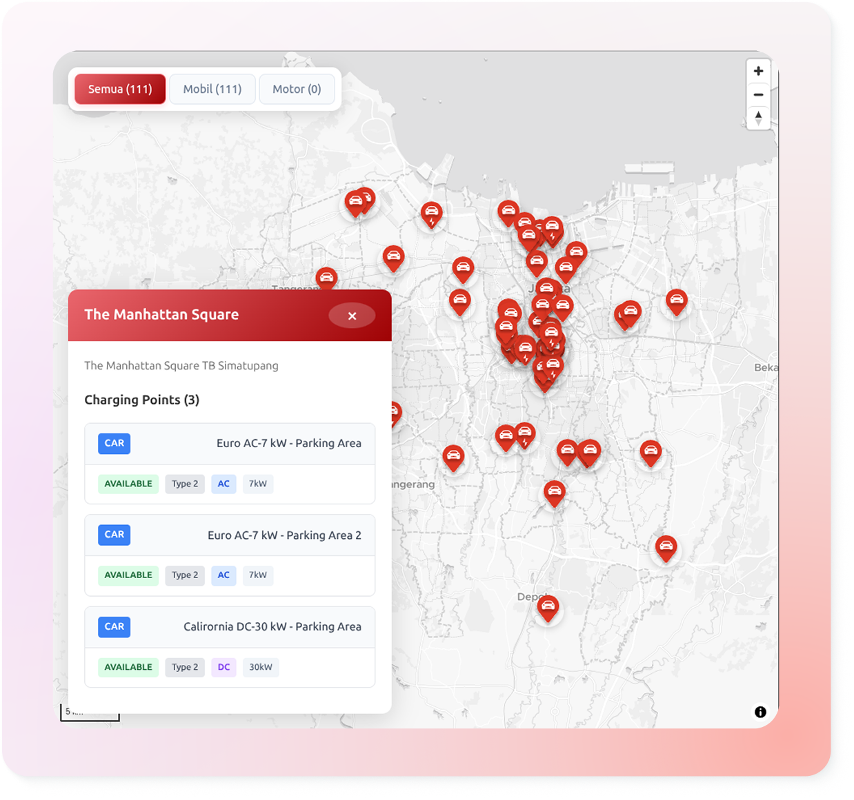Select Euro AC-7 kW Parking Area charger
The width and height of the screenshot is (854, 800).
pyautogui.click(x=288, y=444)
